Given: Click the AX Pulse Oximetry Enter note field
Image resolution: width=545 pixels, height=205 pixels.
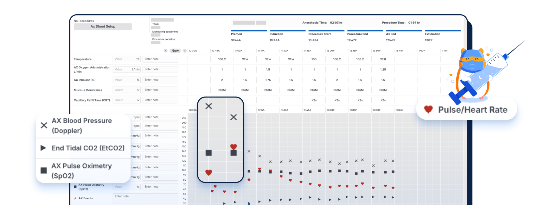Looking at the screenshot, I should tap(160, 187).
